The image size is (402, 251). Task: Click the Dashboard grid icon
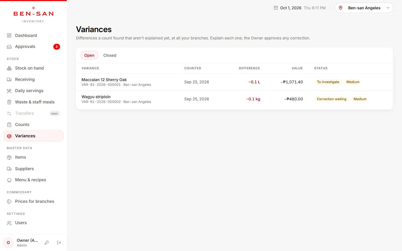click(x=9, y=35)
